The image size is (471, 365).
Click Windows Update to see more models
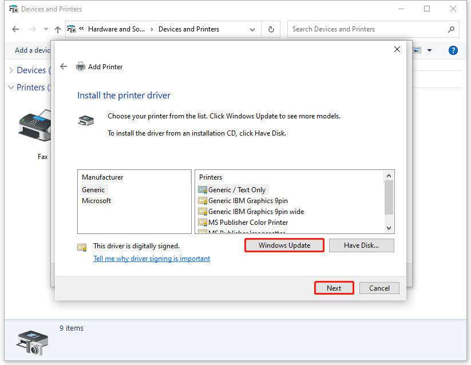tap(284, 245)
